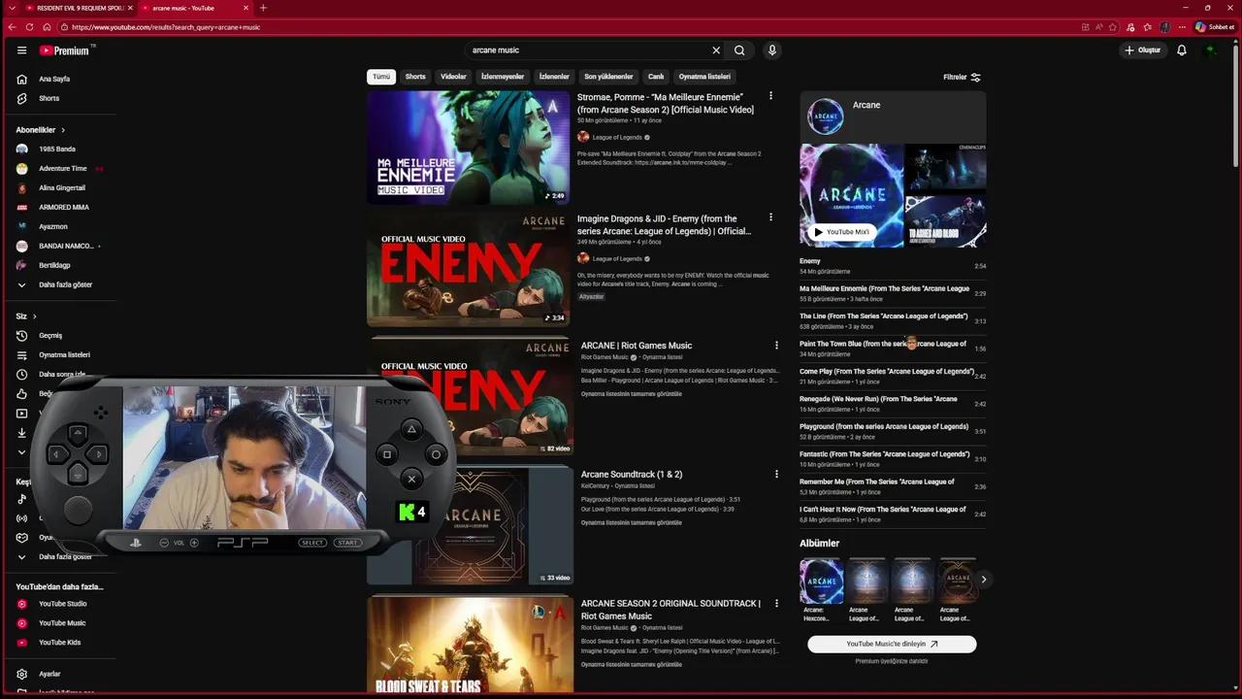
Task: Play Renegade (We Never Run) in song list
Action: (x=893, y=404)
